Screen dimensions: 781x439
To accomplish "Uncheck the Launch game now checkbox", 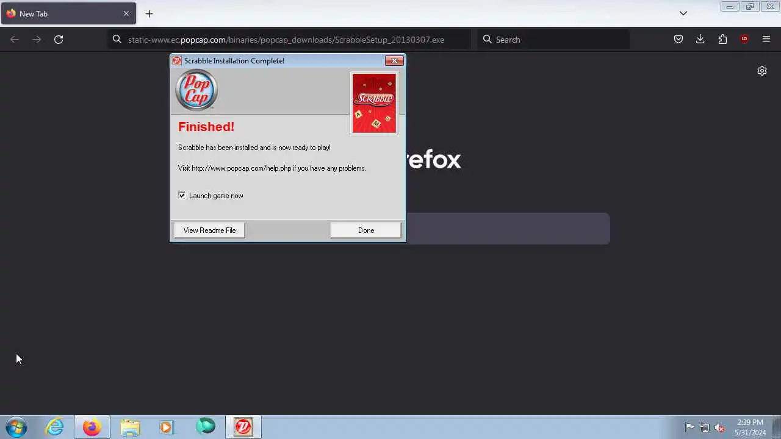I will pos(182,195).
